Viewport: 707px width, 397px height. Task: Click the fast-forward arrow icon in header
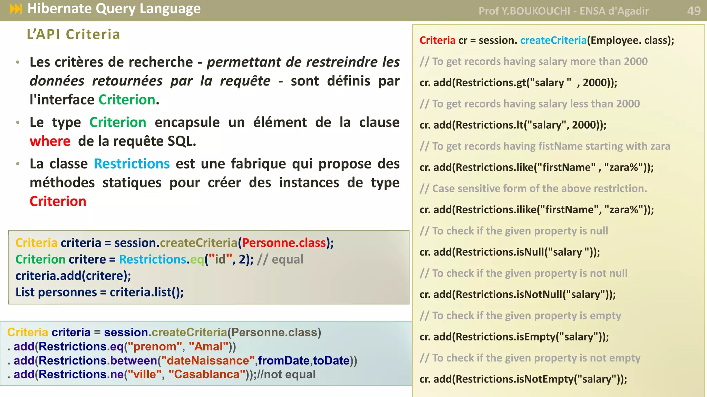click(16, 9)
